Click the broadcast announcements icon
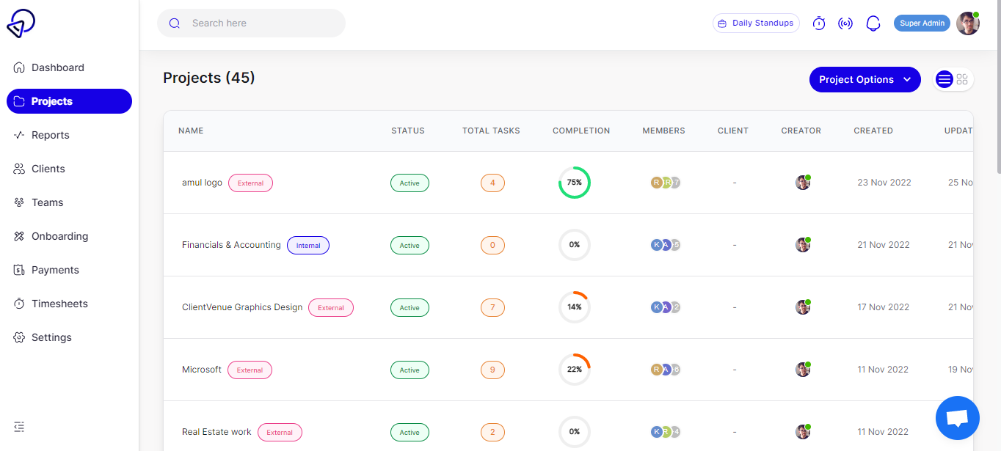The width and height of the screenshot is (1001, 451). 845,23
